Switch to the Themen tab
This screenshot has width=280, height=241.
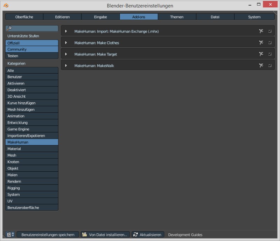[177, 17]
